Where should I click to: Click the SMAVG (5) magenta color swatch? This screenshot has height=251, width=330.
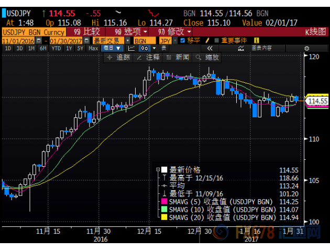[163, 200]
